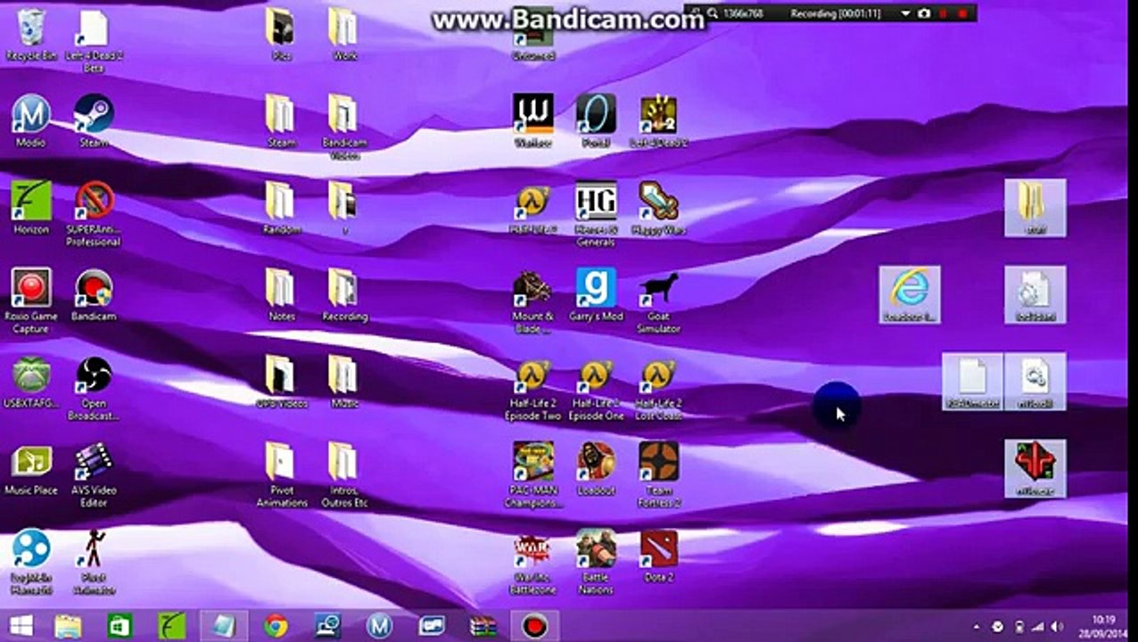Select the highlighted folder near right edge
Viewport: 1138px width, 642px height.
pos(1035,207)
